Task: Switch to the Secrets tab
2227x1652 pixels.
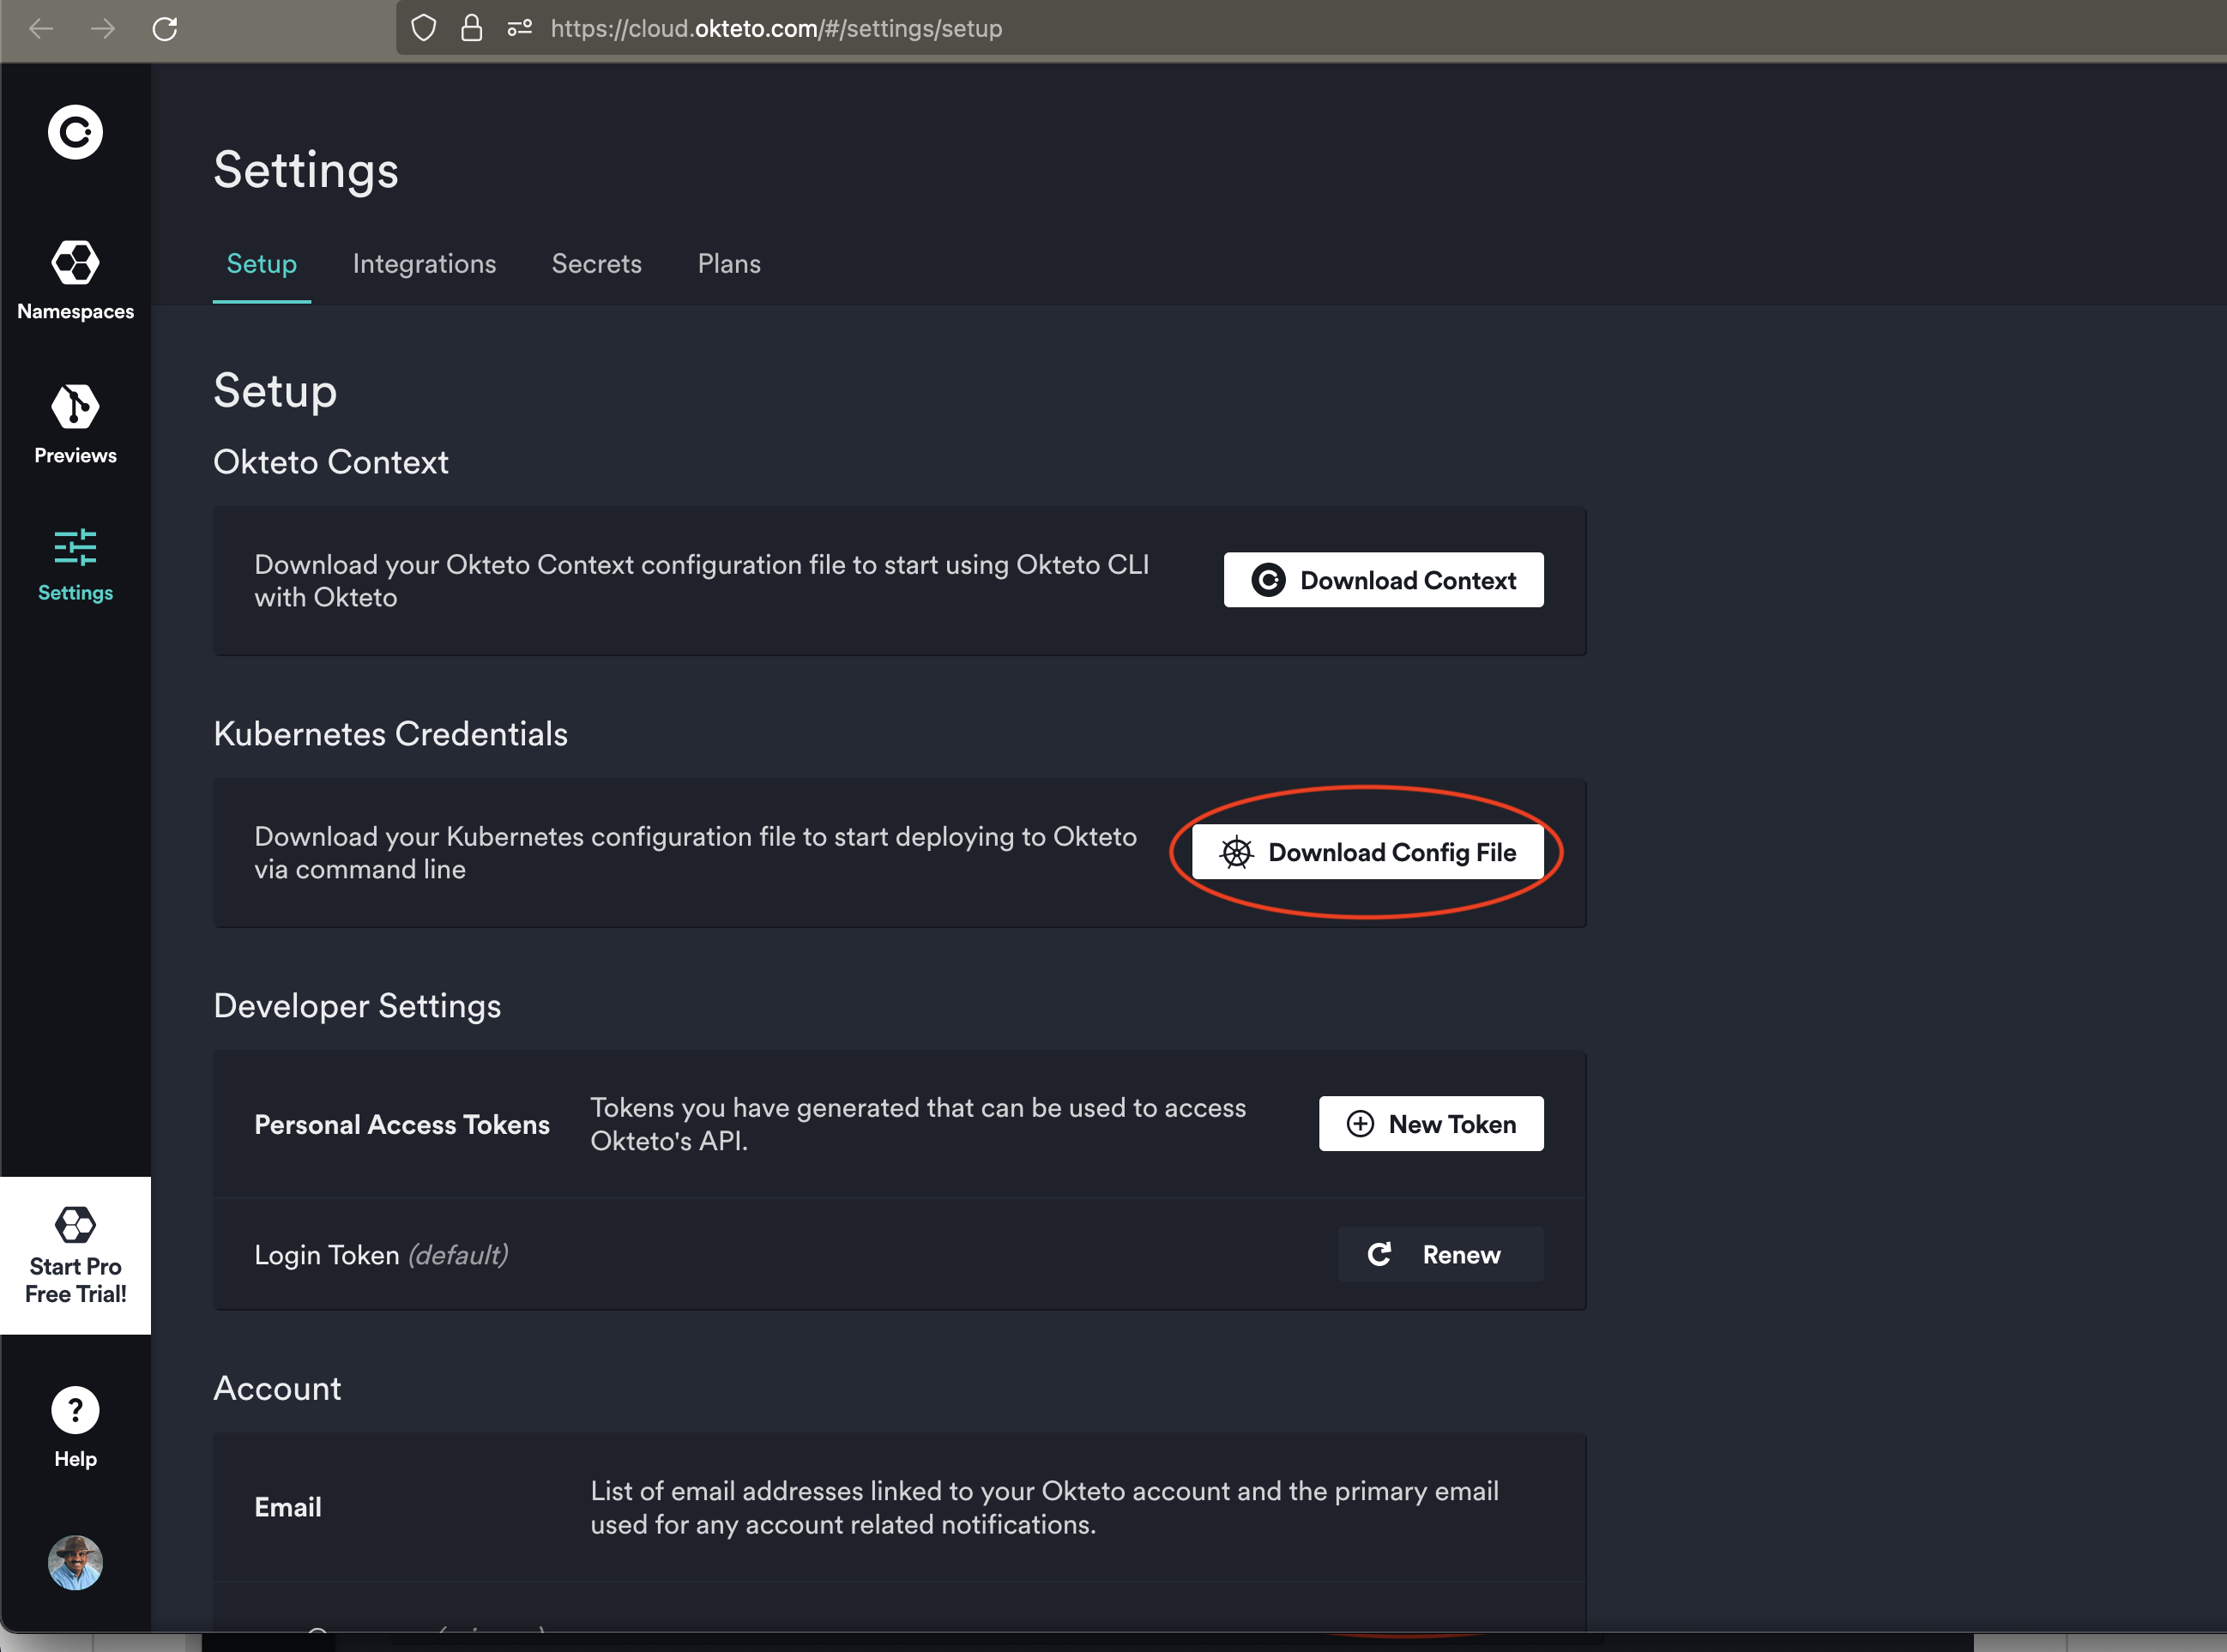Action: pos(596,264)
